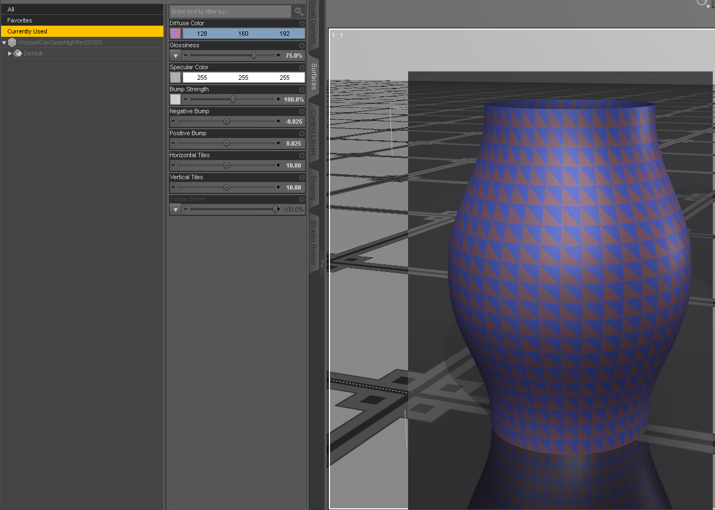The width and height of the screenshot is (715, 510).
Task: Expand the Default surface tree node
Action: [10, 53]
